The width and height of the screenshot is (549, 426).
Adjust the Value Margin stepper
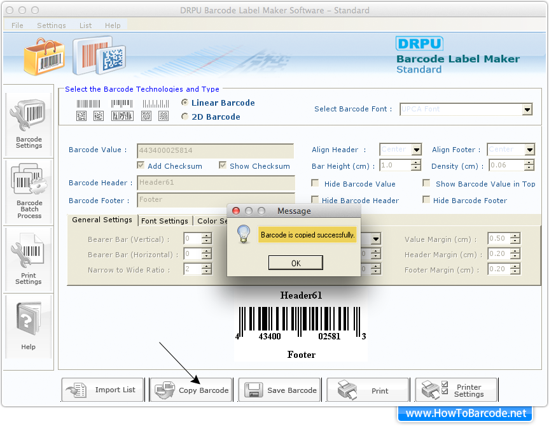pyautogui.click(x=515, y=239)
